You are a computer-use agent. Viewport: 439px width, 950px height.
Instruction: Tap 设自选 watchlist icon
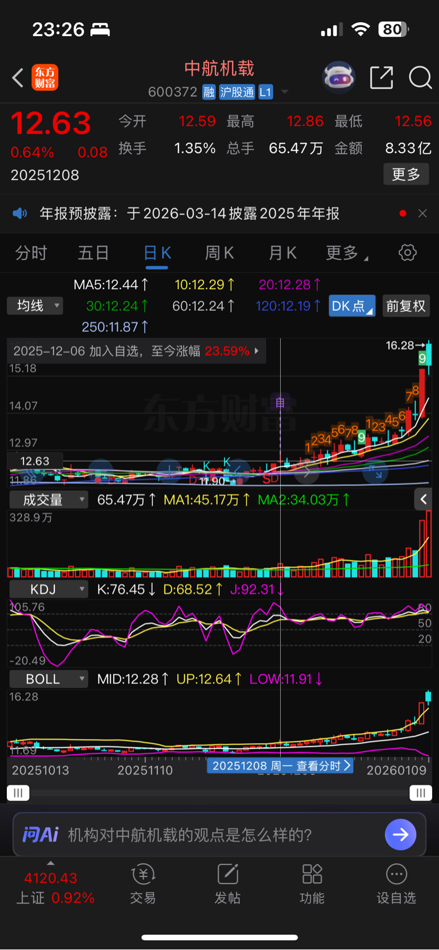click(x=396, y=884)
